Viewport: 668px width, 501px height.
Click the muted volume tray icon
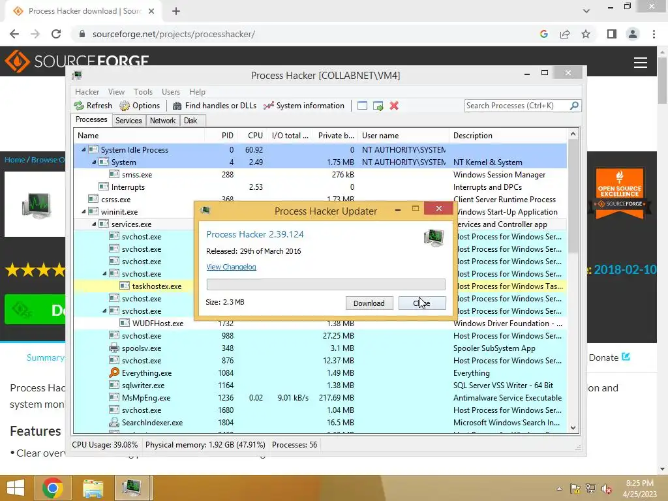pos(606,489)
